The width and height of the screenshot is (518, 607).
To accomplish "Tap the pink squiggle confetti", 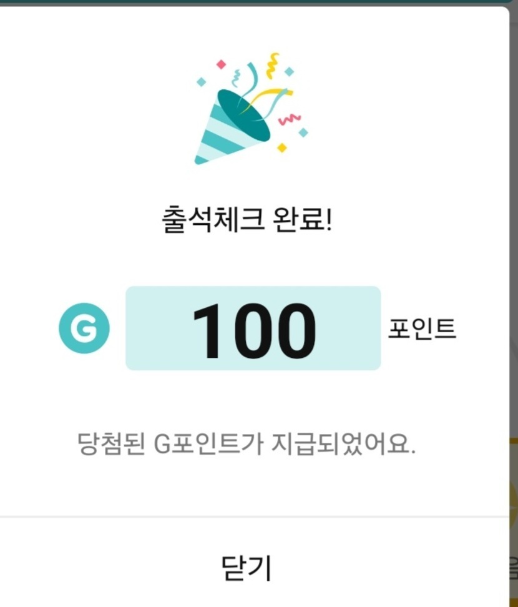I will [x=289, y=118].
